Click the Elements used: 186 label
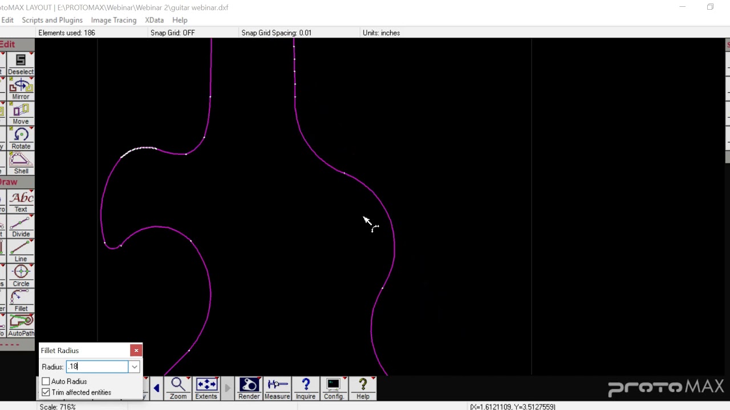 tap(67, 32)
